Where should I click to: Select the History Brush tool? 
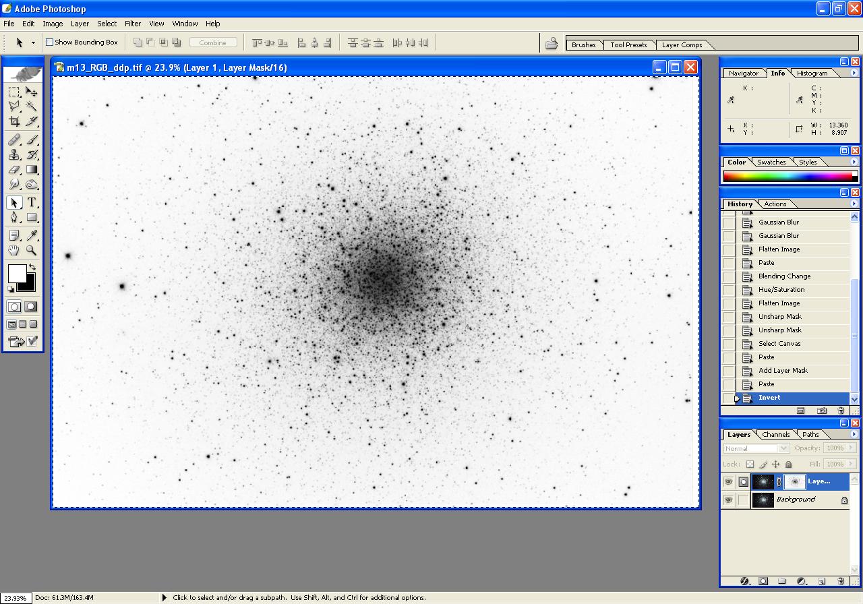[32, 155]
